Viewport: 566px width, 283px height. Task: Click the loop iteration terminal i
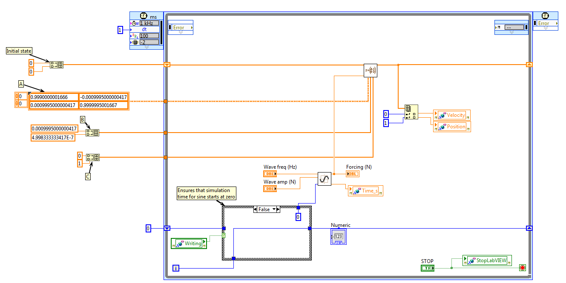[x=176, y=268]
